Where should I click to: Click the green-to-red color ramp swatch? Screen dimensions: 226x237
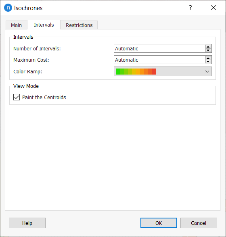coord(136,71)
